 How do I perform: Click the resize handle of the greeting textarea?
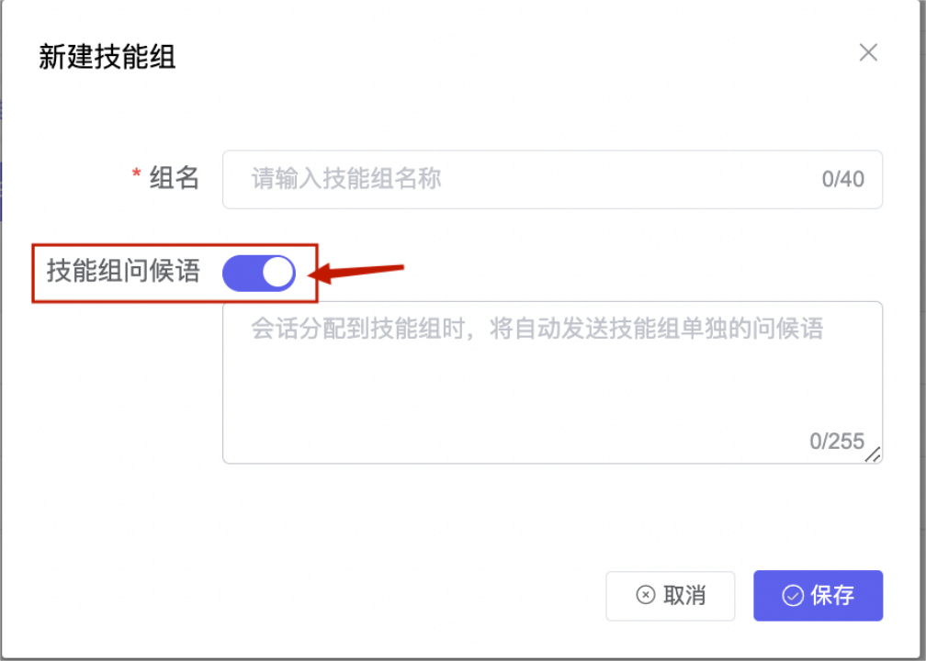873,454
